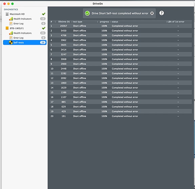Sort table by lifetime (h) column
The width and height of the screenshot is (195, 189).
tap(64, 22)
